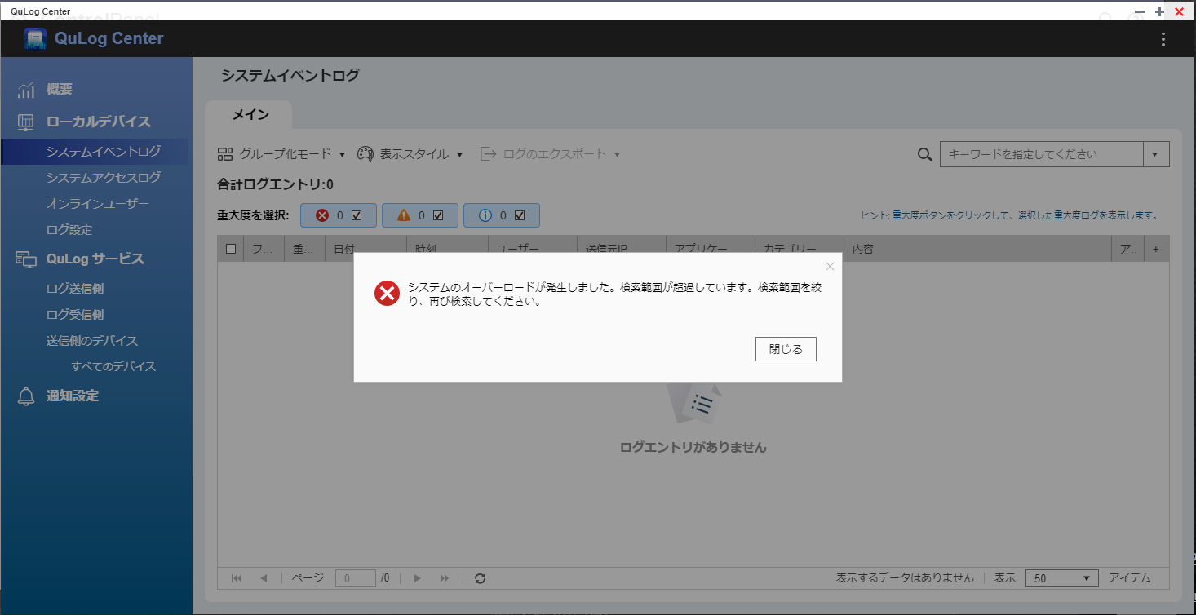Go to the first page icon

[237, 578]
